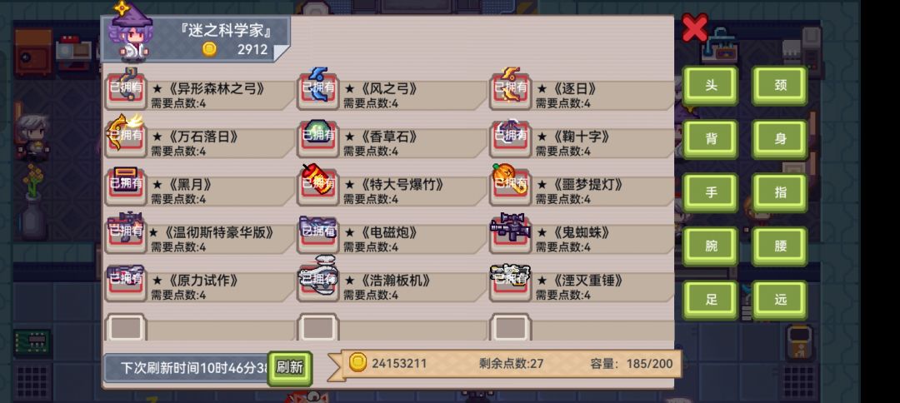Choose the 腰 waist category
The width and height of the screenshot is (900, 403).
tap(780, 246)
